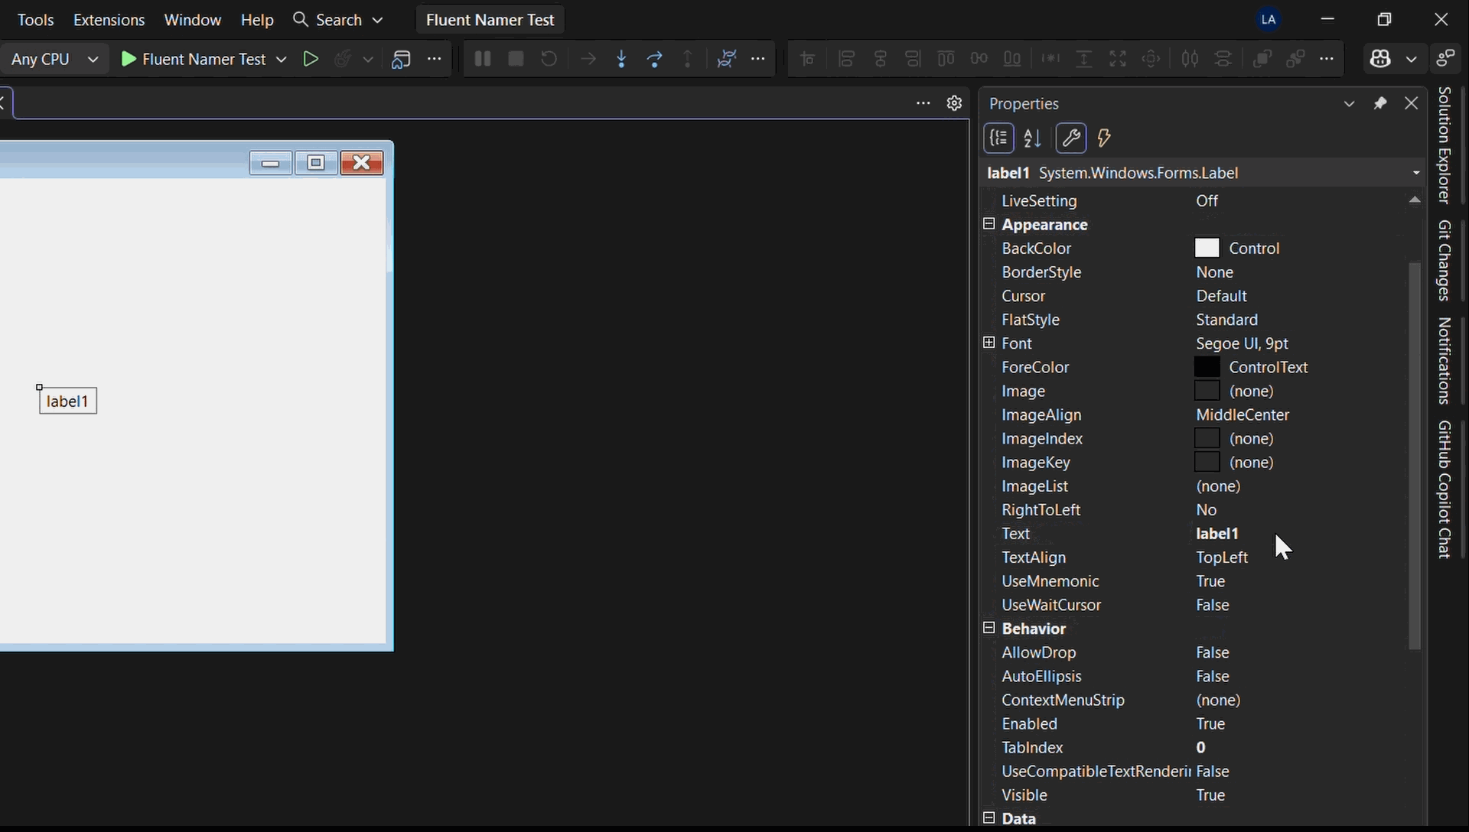Click Step Over debug icon

click(x=654, y=59)
